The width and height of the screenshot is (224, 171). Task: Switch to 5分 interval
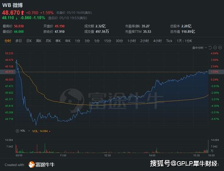(97, 41)
